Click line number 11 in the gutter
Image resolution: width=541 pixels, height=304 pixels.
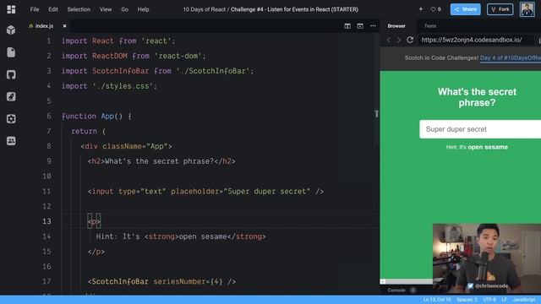pos(46,192)
